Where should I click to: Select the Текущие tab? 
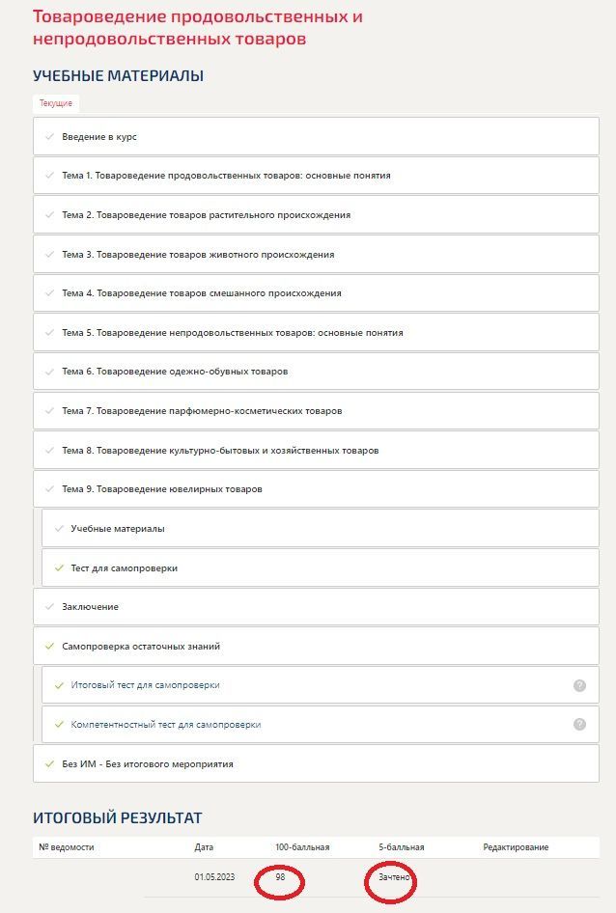55,103
